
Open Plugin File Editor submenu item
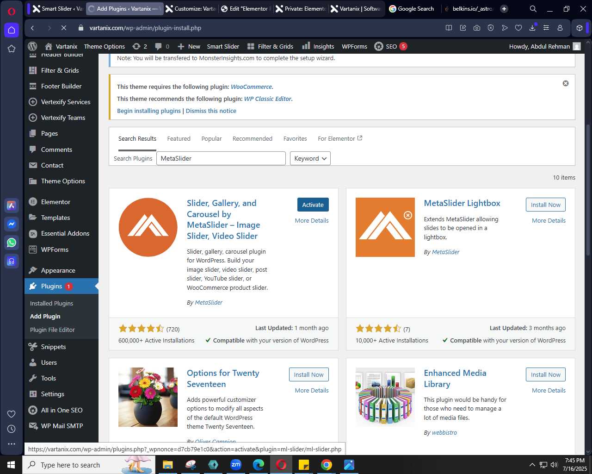(52, 330)
